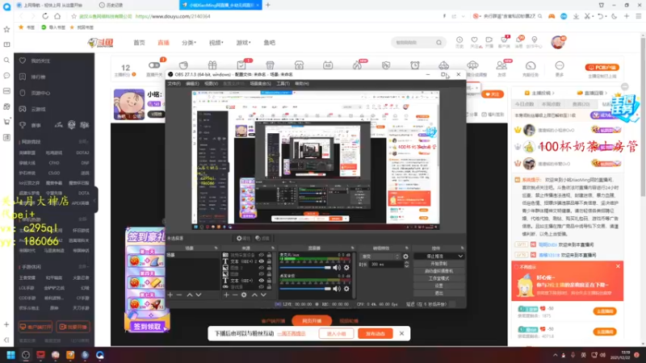Open OBS 帮助(H) menu
The height and width of the screenshot is (363, 646).
[302, 84]
